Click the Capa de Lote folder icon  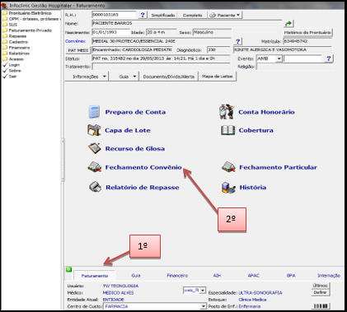pyautogui.click(x=94, y=130)
